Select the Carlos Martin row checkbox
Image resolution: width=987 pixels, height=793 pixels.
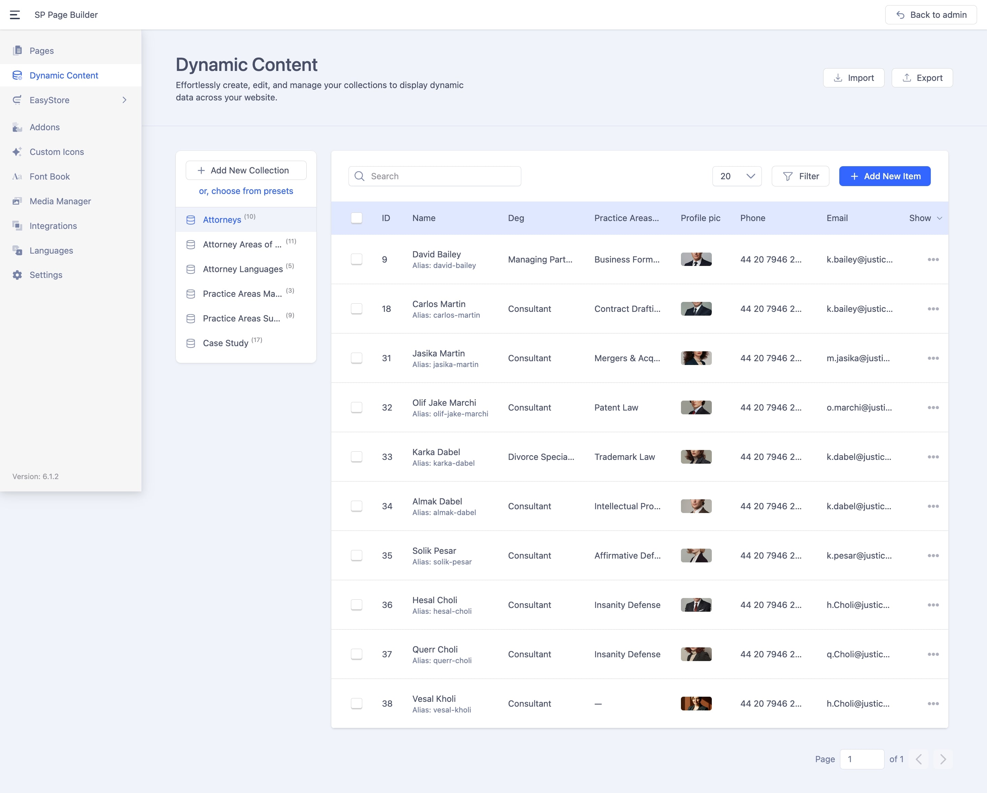coord(357,309)
